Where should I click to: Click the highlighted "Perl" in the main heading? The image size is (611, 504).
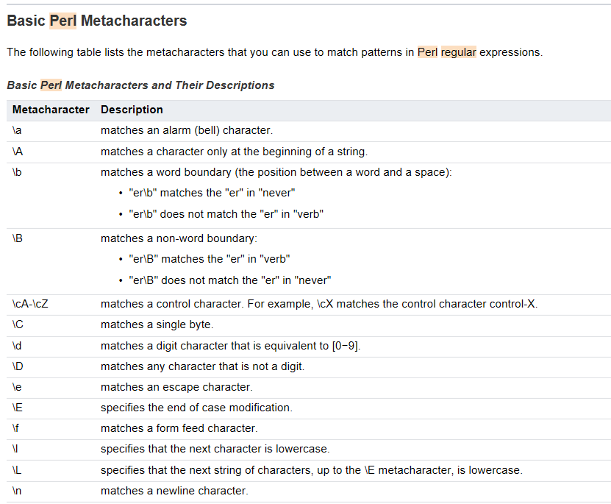click(62, 21)
